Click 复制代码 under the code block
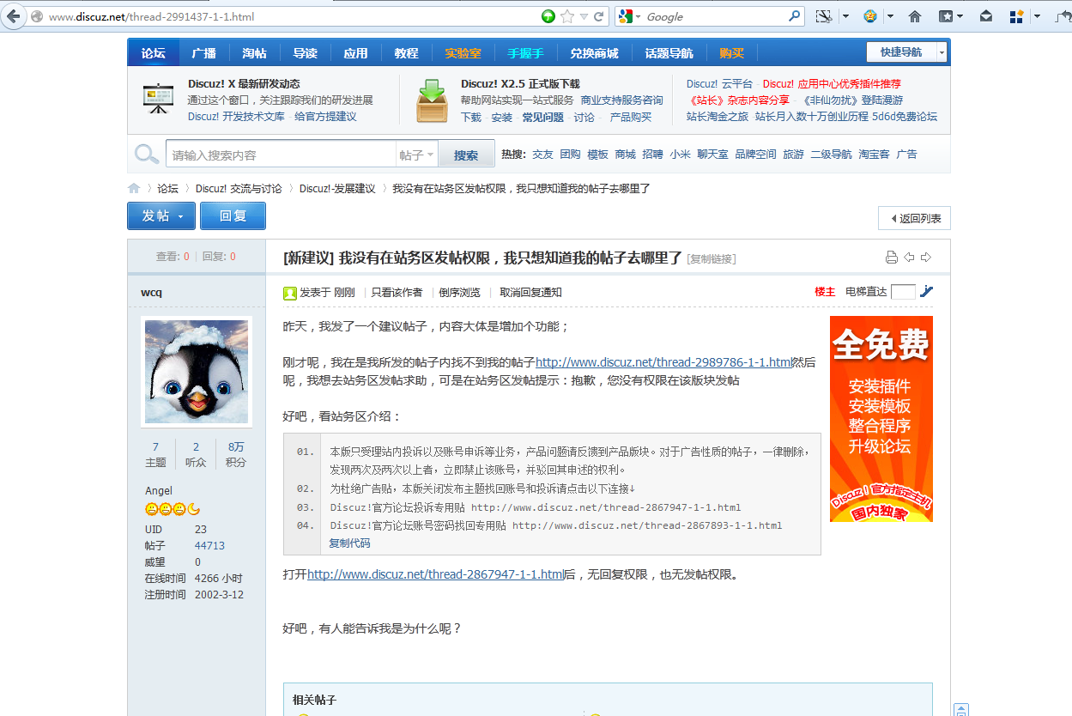Image resolution: width=1072 pixels, height=716 pixels. (349, 543)
